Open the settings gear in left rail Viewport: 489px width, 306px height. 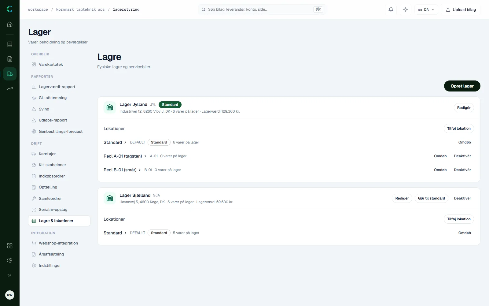pos(10,260)
